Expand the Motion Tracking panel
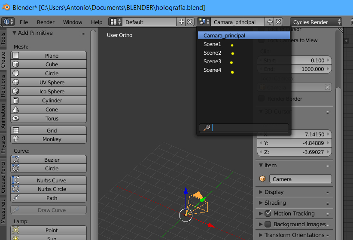 coord(261,213)
